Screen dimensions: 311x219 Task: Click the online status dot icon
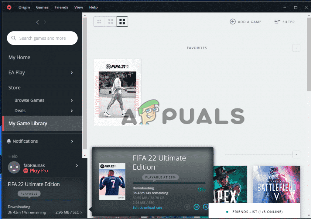point(227,212)
